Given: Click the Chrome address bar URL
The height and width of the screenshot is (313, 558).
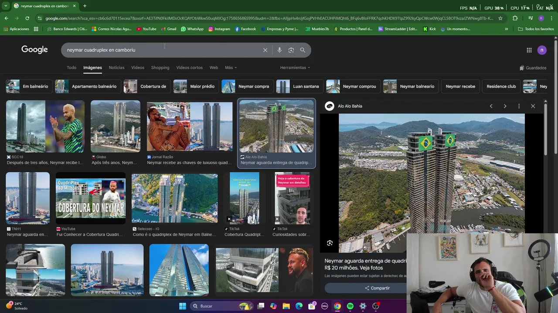Looking at the screenshot, I should tap(269, 18).
